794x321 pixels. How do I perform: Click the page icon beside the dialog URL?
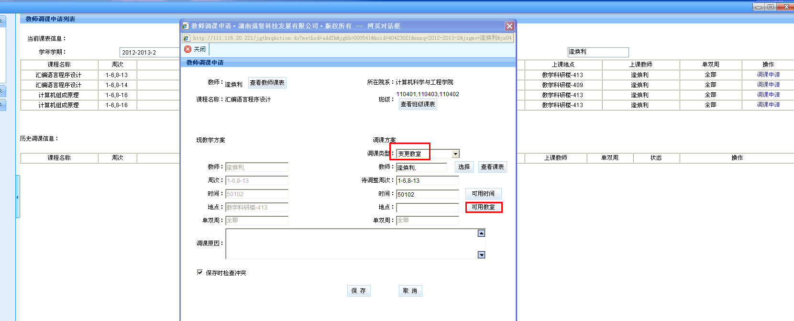[x=187, y=38]
